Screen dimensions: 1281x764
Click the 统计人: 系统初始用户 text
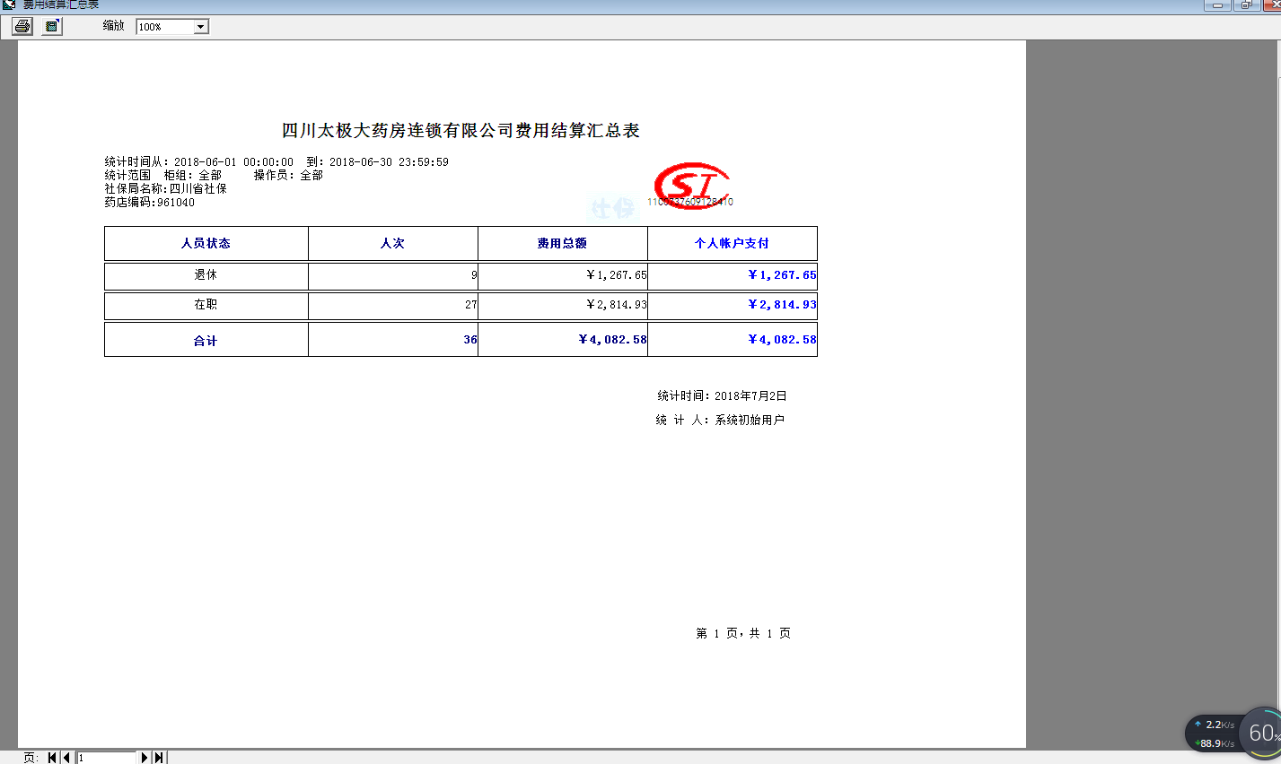tap(720, 420)
